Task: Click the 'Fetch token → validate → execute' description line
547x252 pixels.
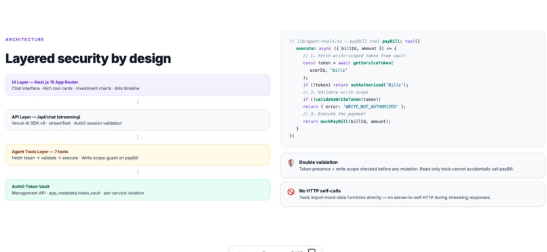Action: 75,158
